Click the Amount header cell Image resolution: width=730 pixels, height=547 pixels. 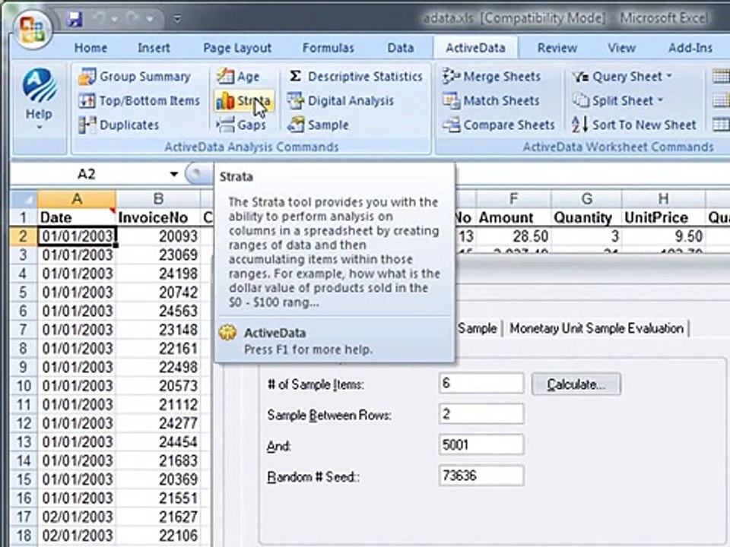coord(513,217)
